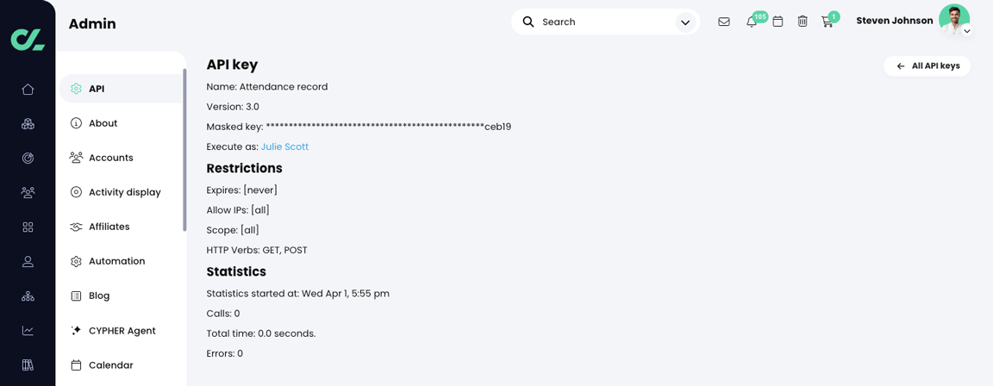
Task: Click the admin sidebar scrollbar
Action: click(x=184, y=150)
